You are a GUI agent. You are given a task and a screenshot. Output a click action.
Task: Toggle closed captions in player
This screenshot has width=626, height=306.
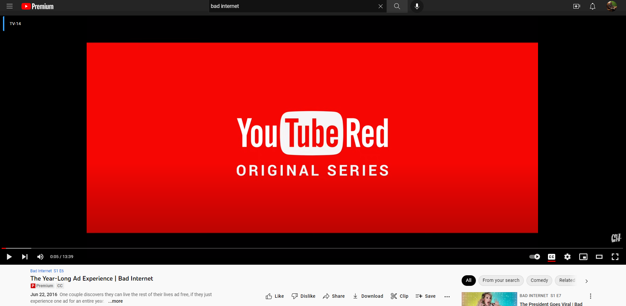(x=552, y=257)
